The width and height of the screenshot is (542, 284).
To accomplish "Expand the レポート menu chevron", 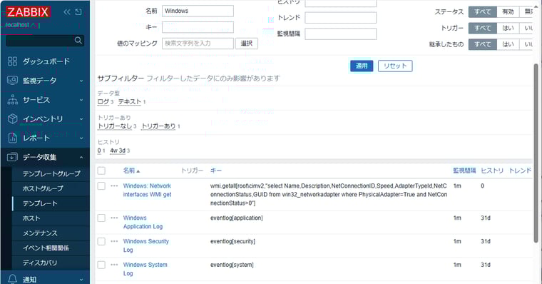I will point(81,138).
